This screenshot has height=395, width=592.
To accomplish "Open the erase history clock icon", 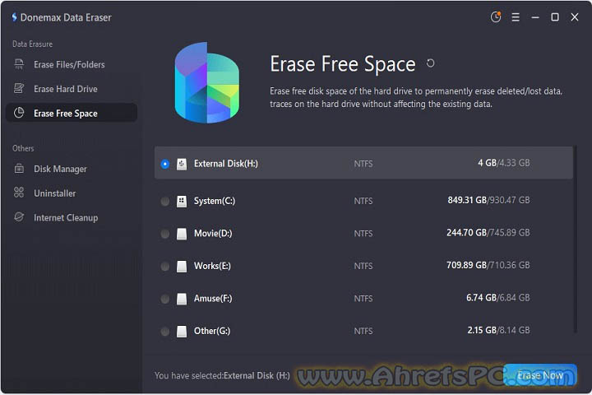I will coord(496,17).
